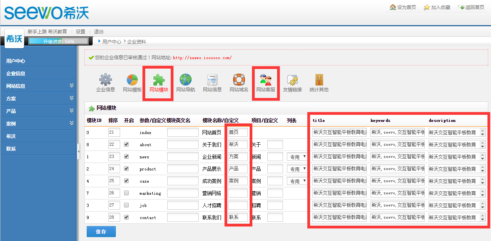Click the 设为首页 home icon link

pos(403,7)
